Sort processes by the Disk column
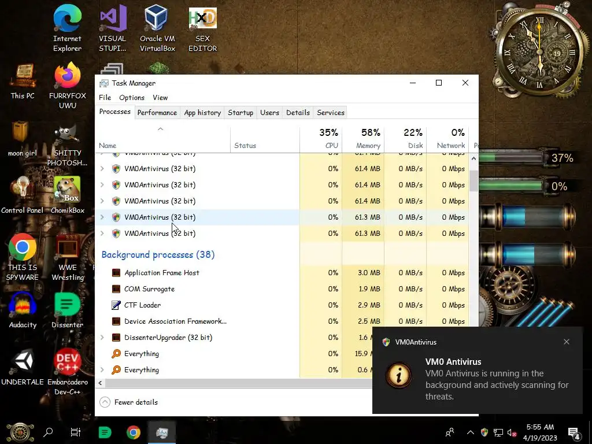Image resolution: width=592 pixels, height=444 pixels. click(x=405, y=139)
